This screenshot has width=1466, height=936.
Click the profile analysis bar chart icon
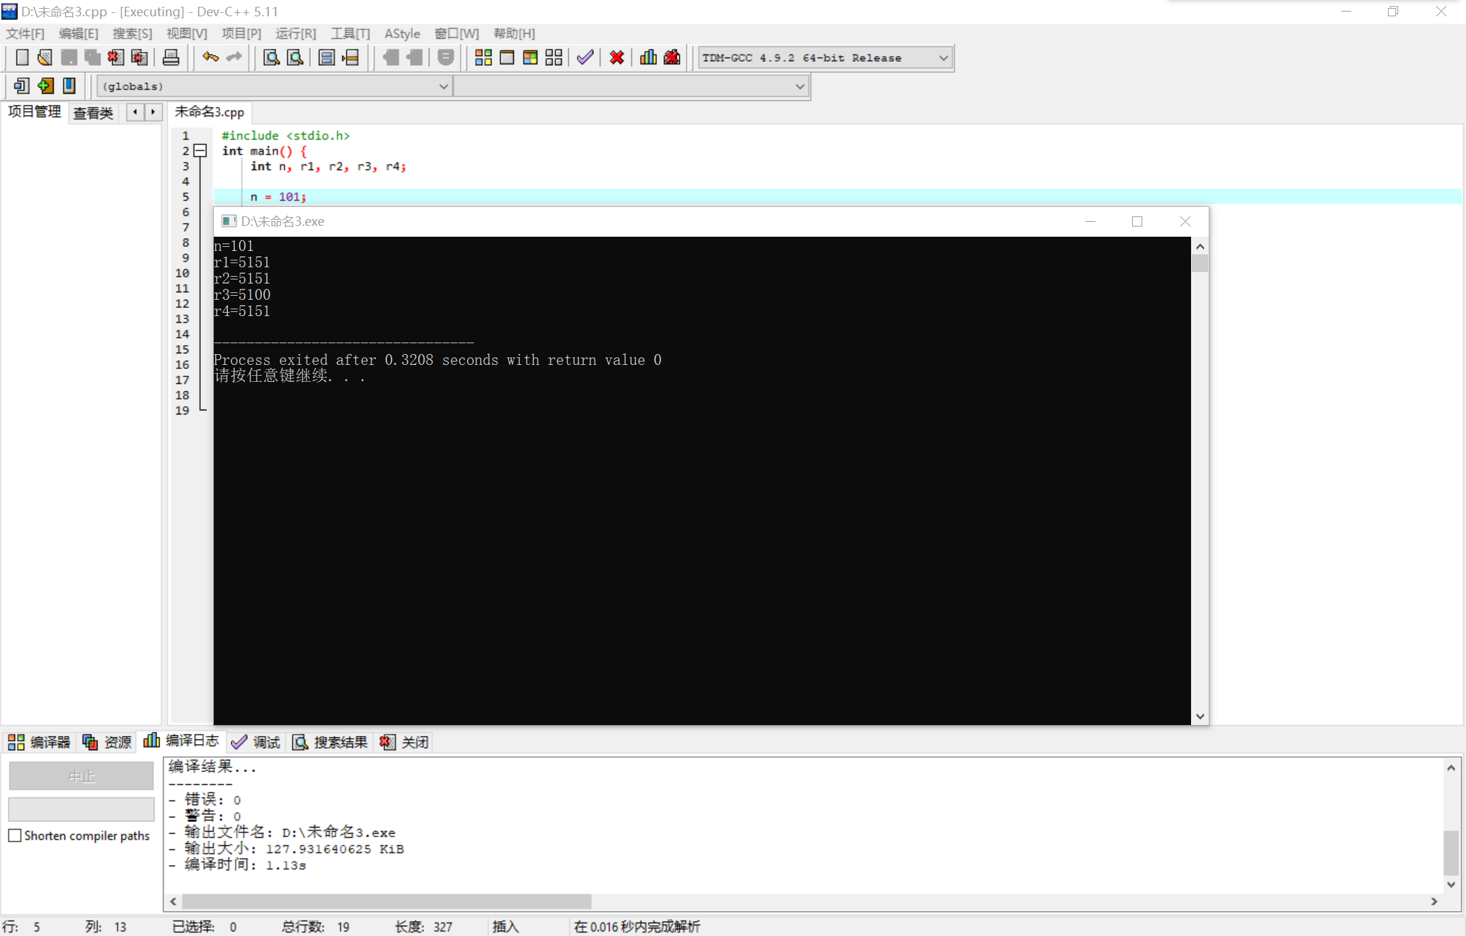tap(648, 58)
